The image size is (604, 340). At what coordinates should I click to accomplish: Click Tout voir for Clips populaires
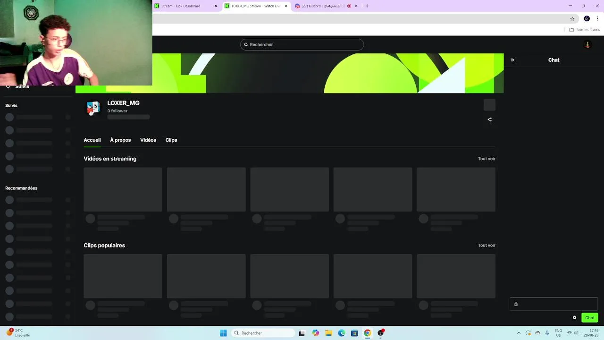487,245
